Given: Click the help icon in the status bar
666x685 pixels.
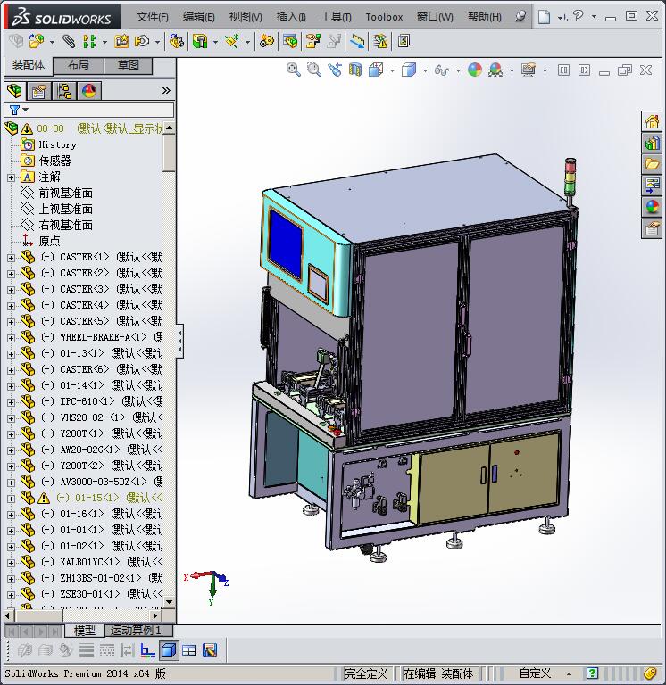Looking at the screenshot, I should tap(592, 673).
